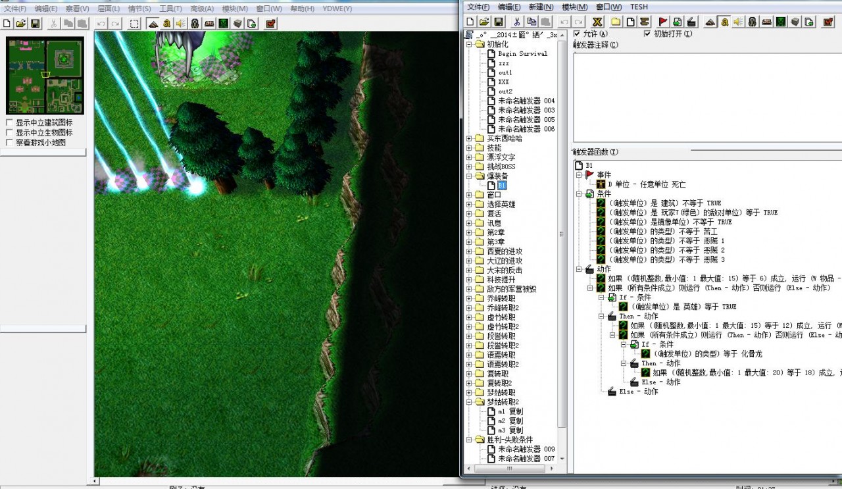
Task: Toggle 显示中立生物图标 checkbox
Action: point(9,132)
